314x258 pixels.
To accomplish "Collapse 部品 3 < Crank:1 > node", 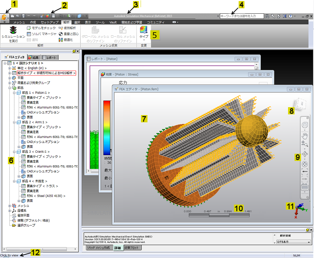I will (14, 152).
